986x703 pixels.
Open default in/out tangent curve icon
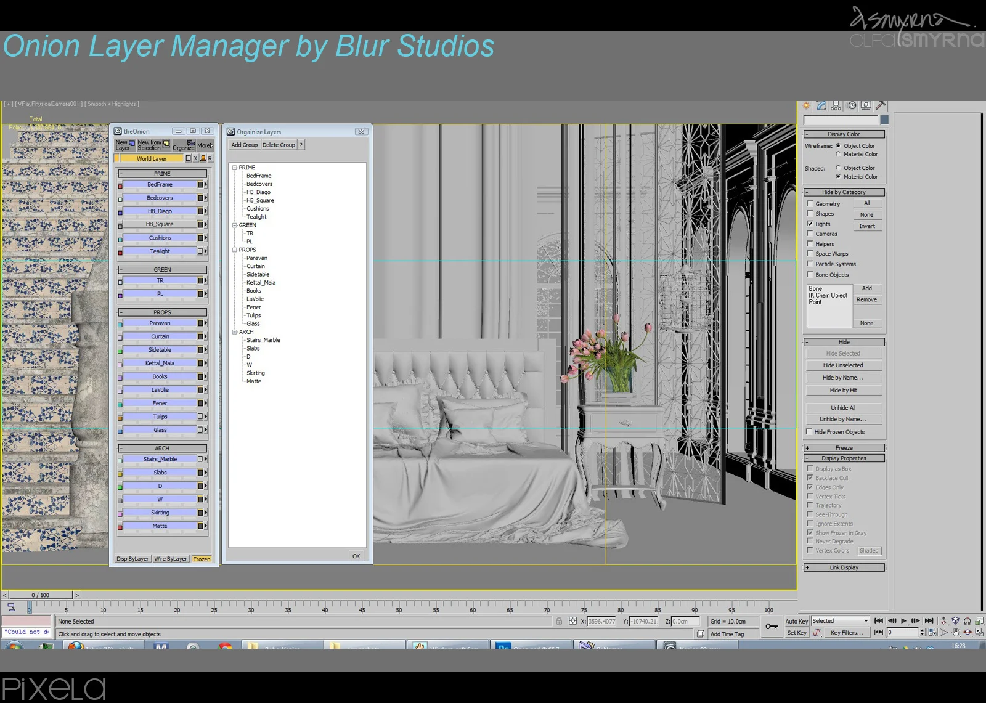817,632
